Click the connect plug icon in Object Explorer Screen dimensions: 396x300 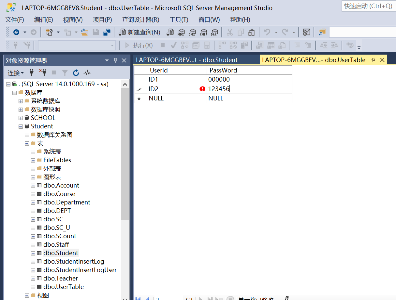(x=32, y=73)
